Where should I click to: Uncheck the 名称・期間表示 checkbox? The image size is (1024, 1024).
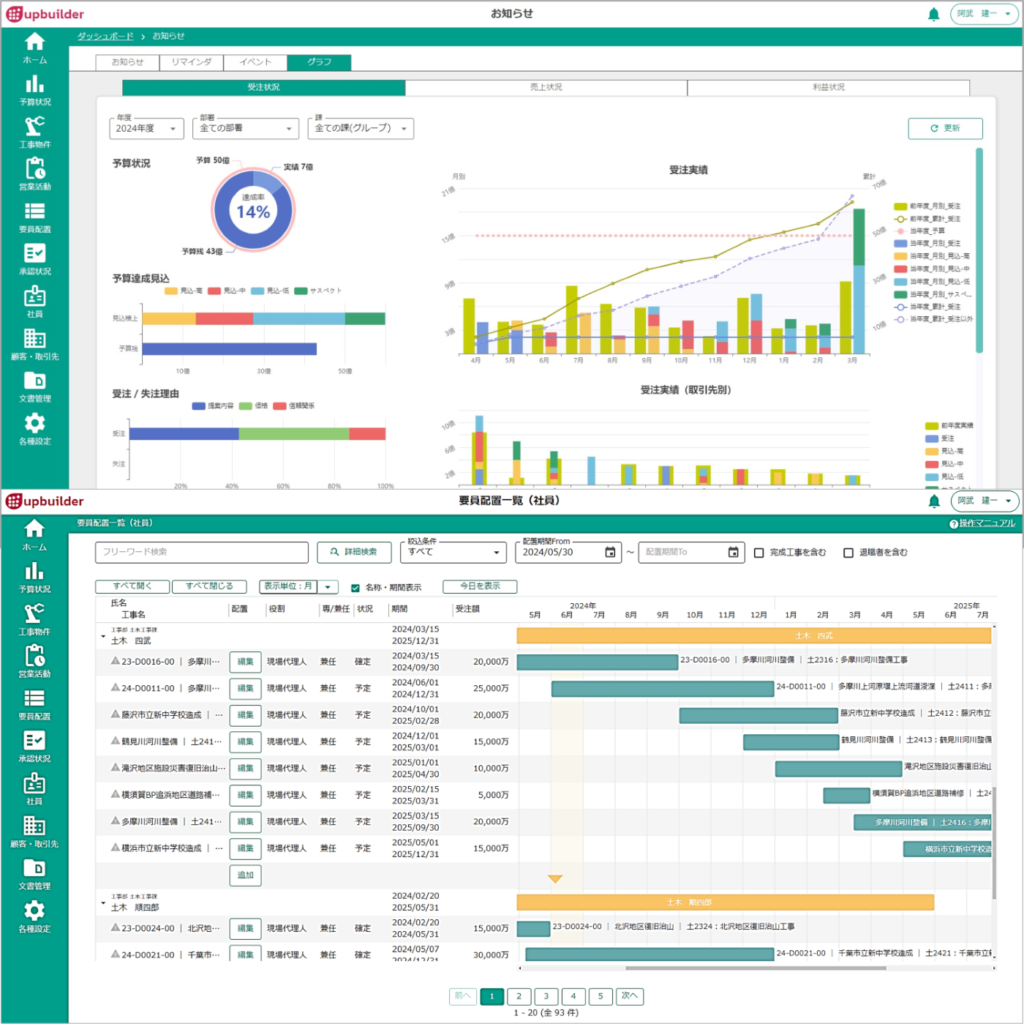point(355,588)
